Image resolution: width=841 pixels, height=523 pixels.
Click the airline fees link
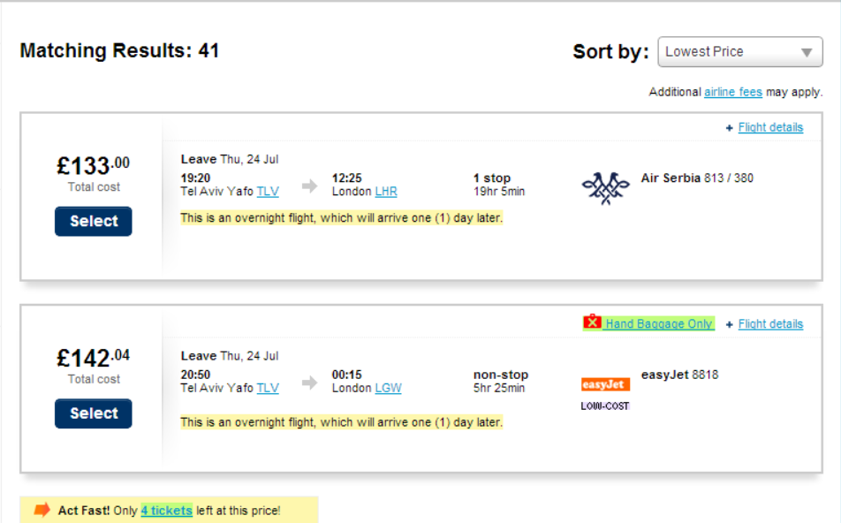[733, 92]
